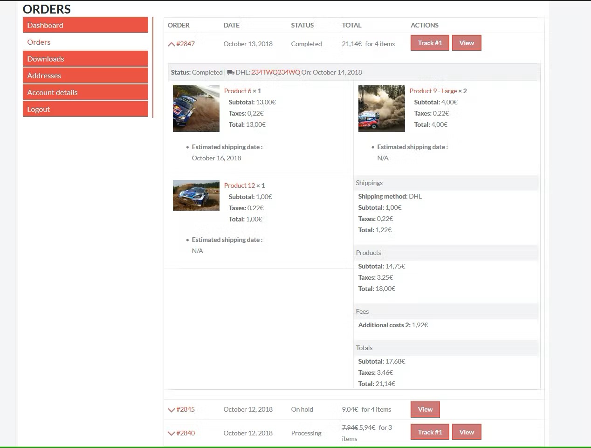Image resolution: width=591 pixels, height=448 pixels.
Task: Expand order #2840 details chevron
Action: pos(171,434)
